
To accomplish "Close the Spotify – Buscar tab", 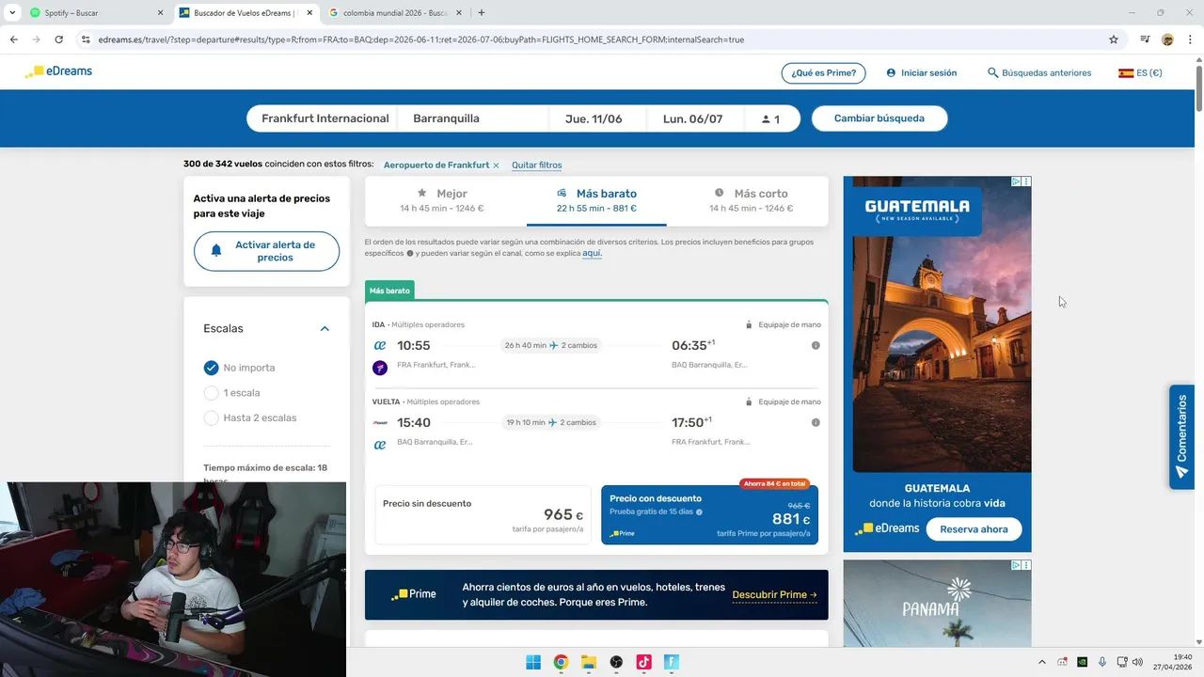I will 160,13.
